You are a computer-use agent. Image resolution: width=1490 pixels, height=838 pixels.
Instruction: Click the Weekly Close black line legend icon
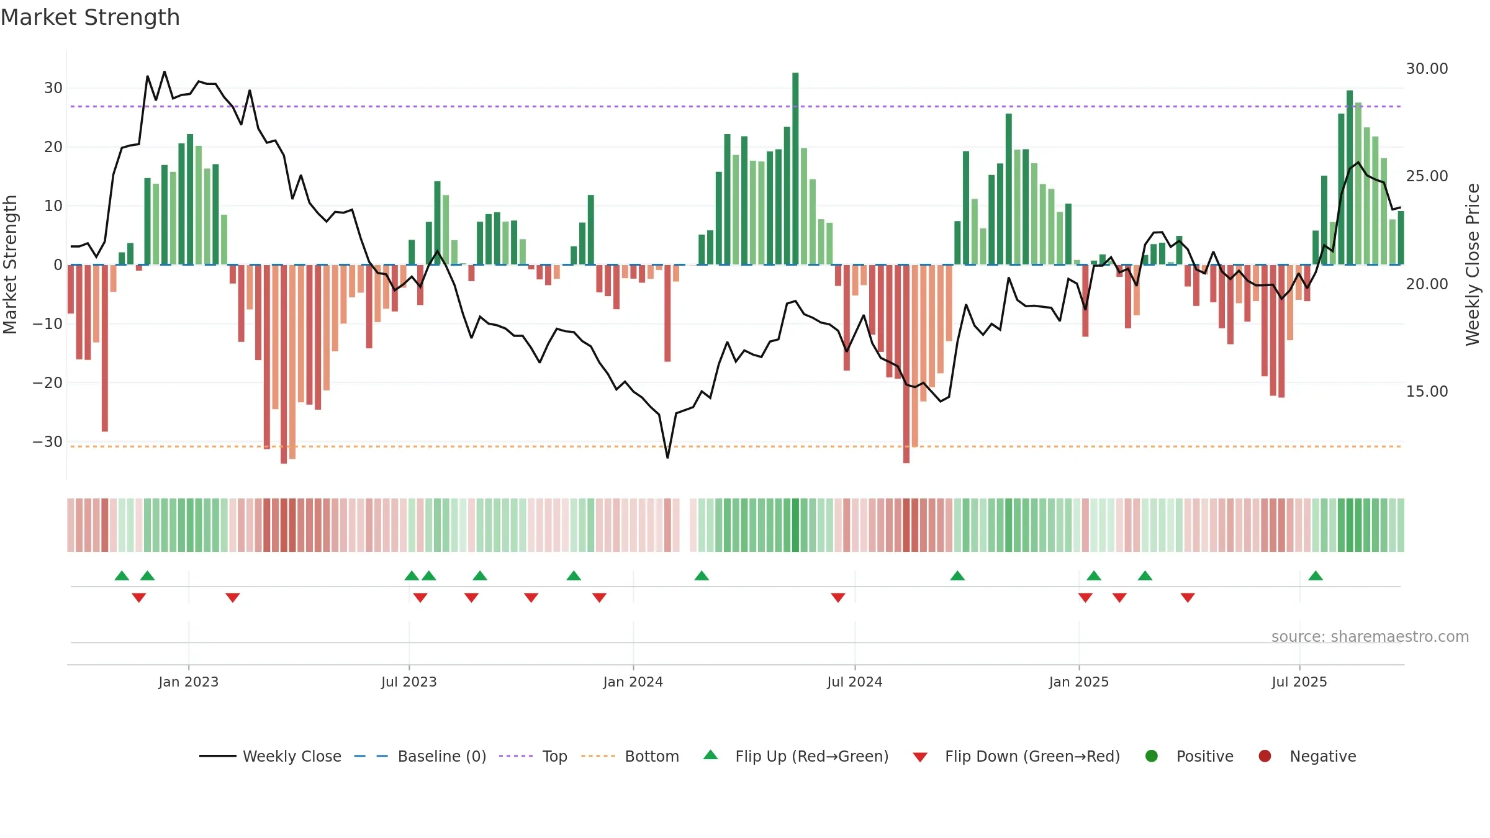click(x=217, y=756)
